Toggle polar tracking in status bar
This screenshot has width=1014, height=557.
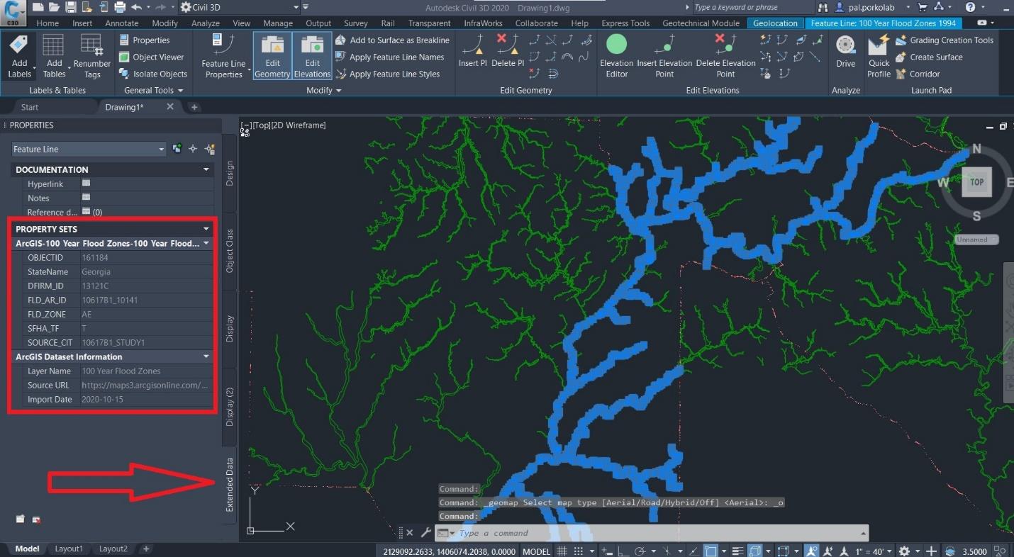click(x=640, y=551)
